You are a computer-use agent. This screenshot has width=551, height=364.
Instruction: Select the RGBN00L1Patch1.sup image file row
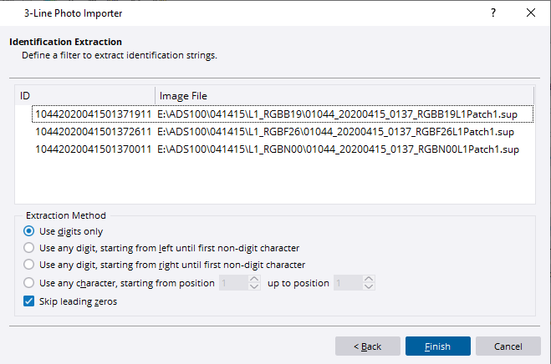tap(338, 149)
